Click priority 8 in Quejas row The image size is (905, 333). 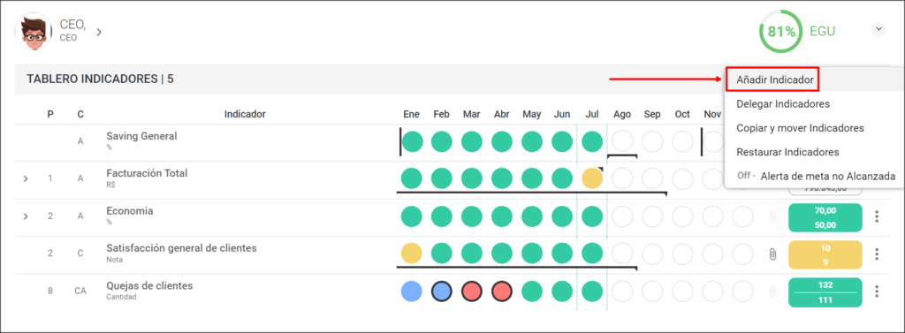coord(50,291)
